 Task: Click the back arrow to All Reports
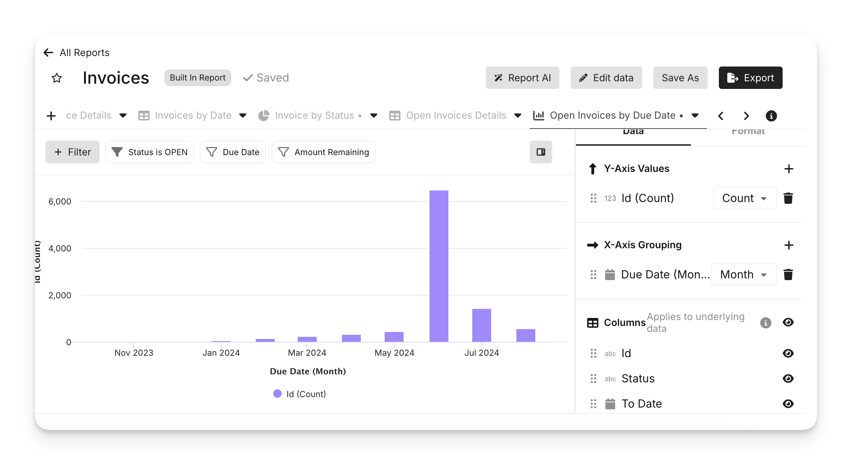(48, 53)
